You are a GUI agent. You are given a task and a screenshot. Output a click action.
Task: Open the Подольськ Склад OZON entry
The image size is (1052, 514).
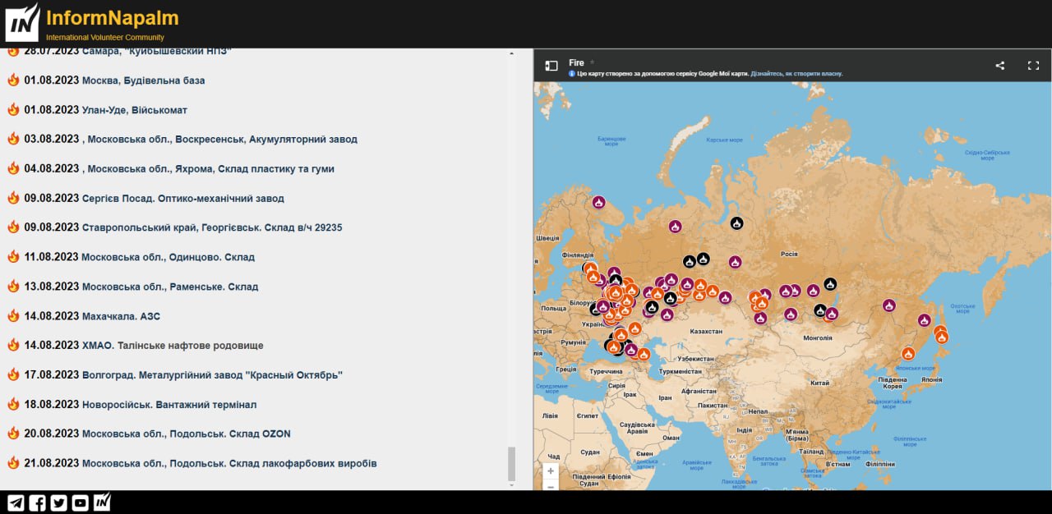[186, 434]
